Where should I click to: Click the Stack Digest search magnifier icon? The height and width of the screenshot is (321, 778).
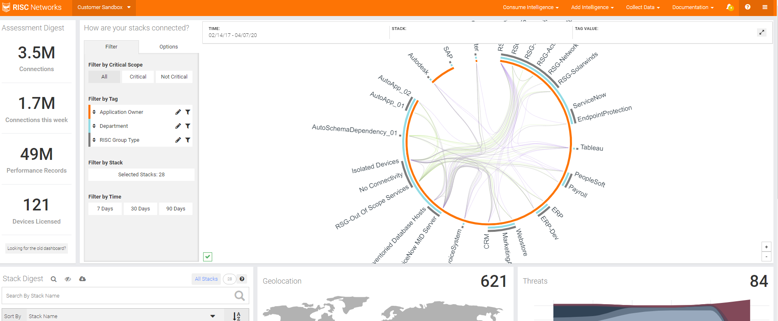53,279
